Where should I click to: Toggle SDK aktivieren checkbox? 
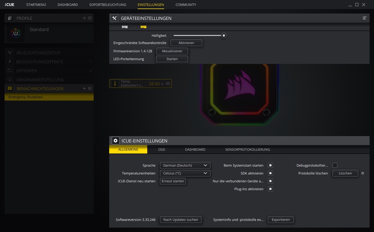tap(270, 173)
